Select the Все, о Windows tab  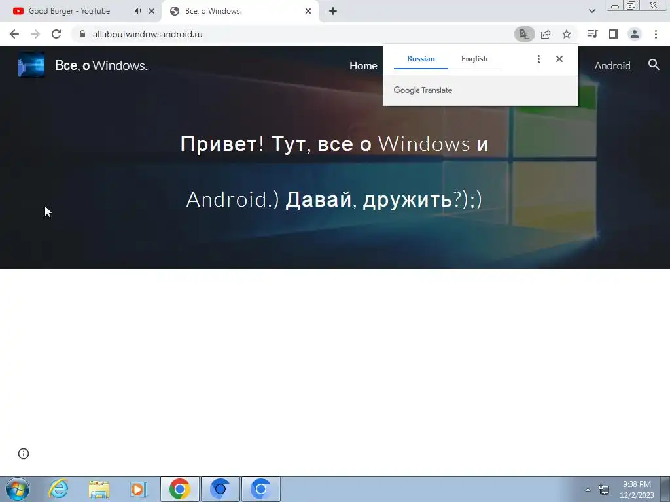point(240,11)
